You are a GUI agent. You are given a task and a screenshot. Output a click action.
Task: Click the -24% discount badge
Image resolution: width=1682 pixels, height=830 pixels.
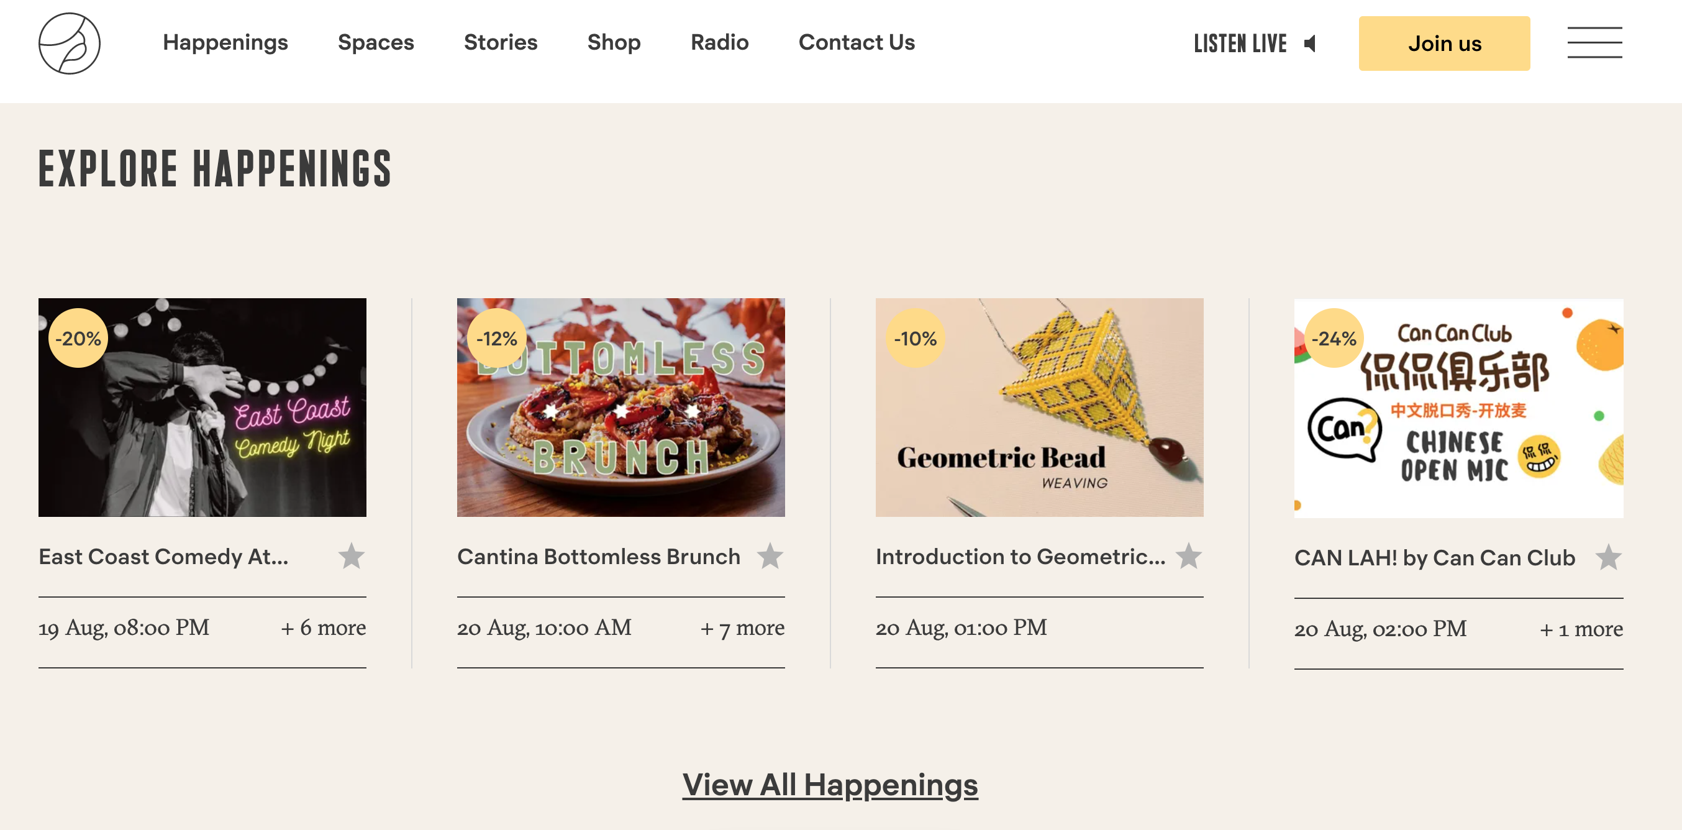(x=1334, y=338)
